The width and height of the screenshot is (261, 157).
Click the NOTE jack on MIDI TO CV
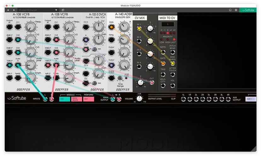tap(163, 52)
